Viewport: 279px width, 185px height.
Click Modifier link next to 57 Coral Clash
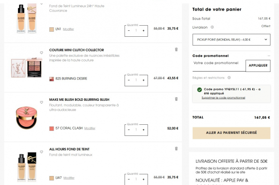[x=90, y=128]
